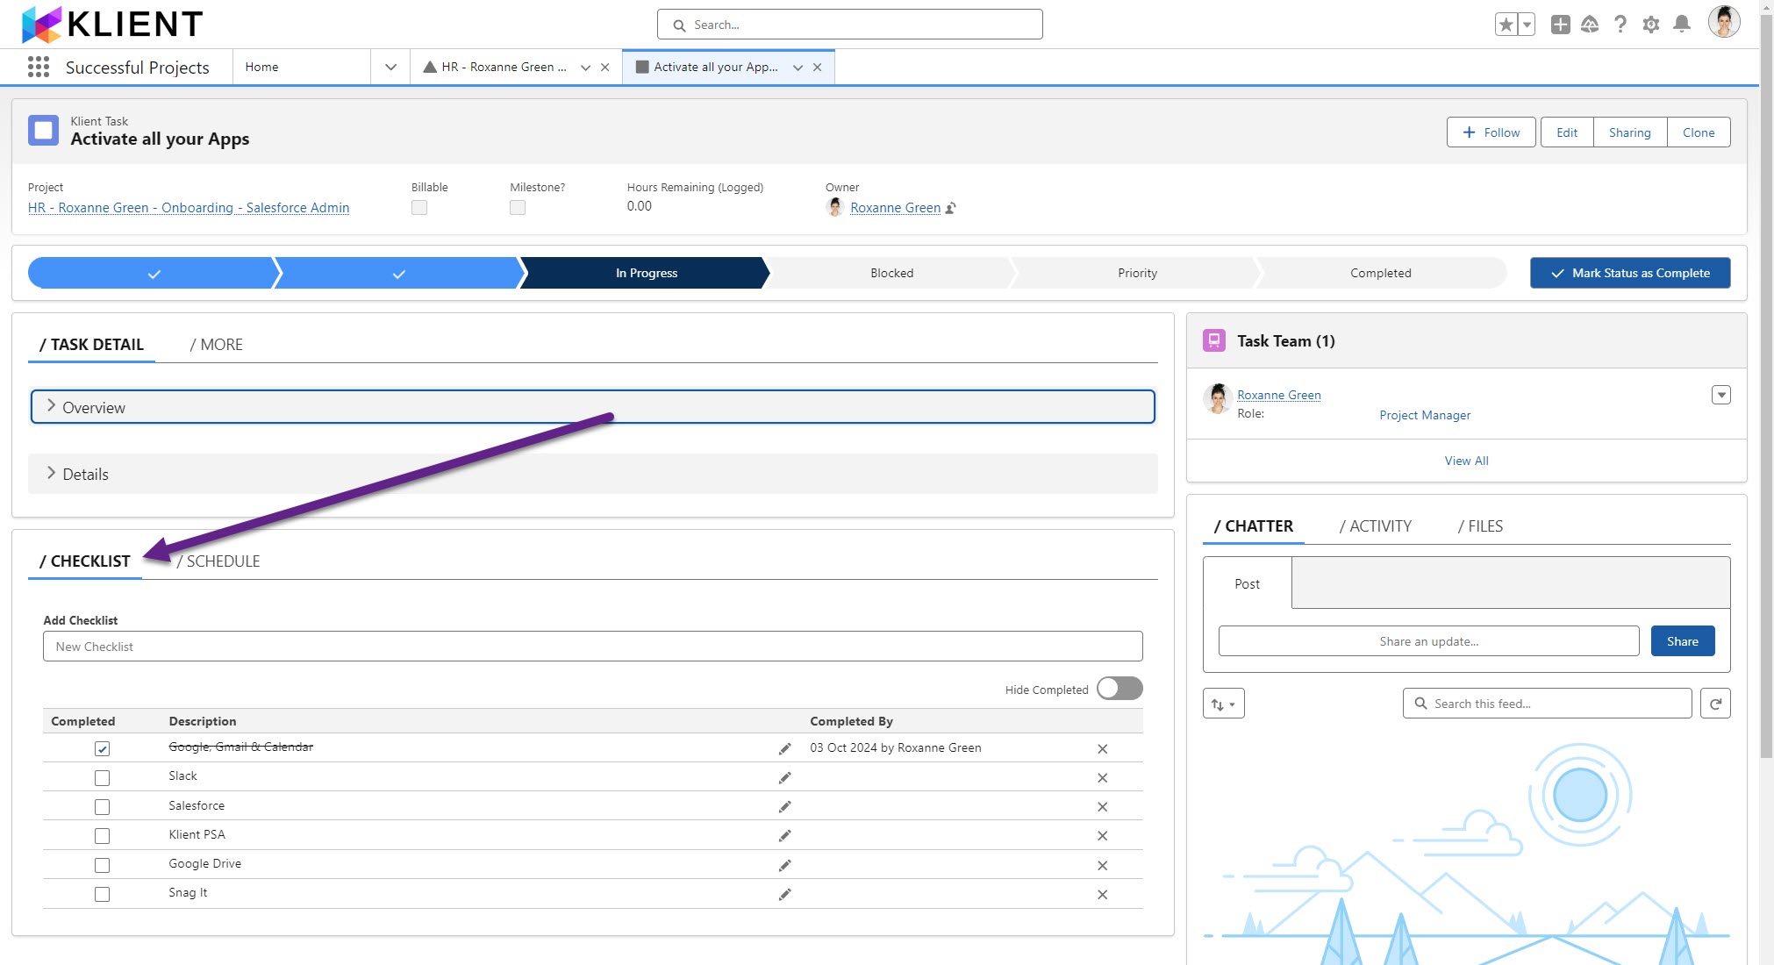The image size is (1774, 965).
Task: Select the Completed status stage
Action: (1381, 273)
